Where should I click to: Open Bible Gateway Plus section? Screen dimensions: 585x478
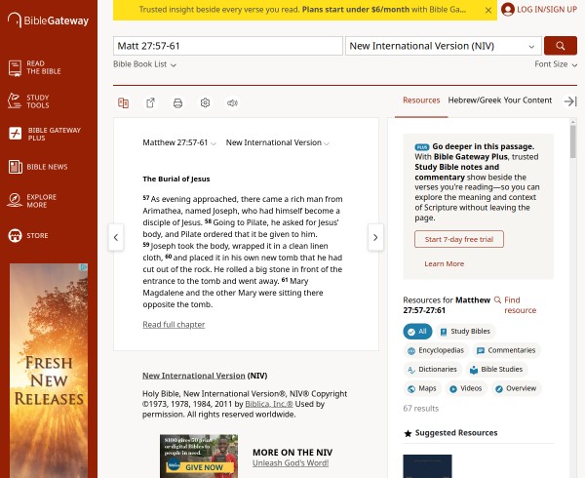click(x=45, y=134)
